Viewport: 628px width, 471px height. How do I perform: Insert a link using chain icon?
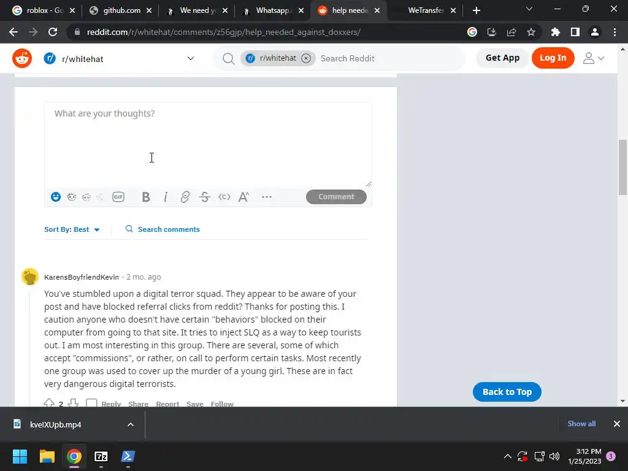(x=185, y=197)
